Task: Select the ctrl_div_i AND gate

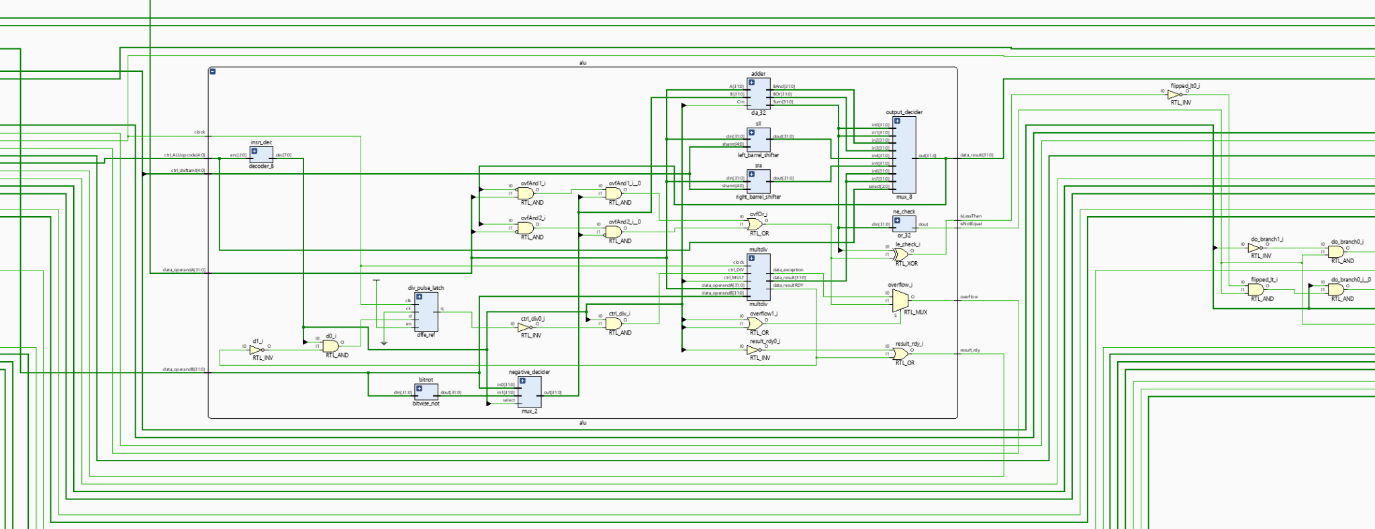Action: [x=614, y=323]
